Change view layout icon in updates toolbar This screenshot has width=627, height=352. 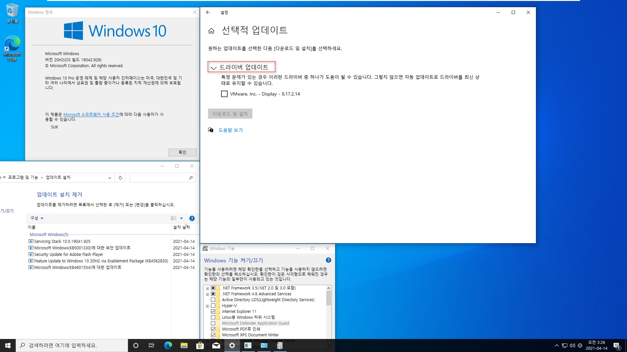point(174,218)
